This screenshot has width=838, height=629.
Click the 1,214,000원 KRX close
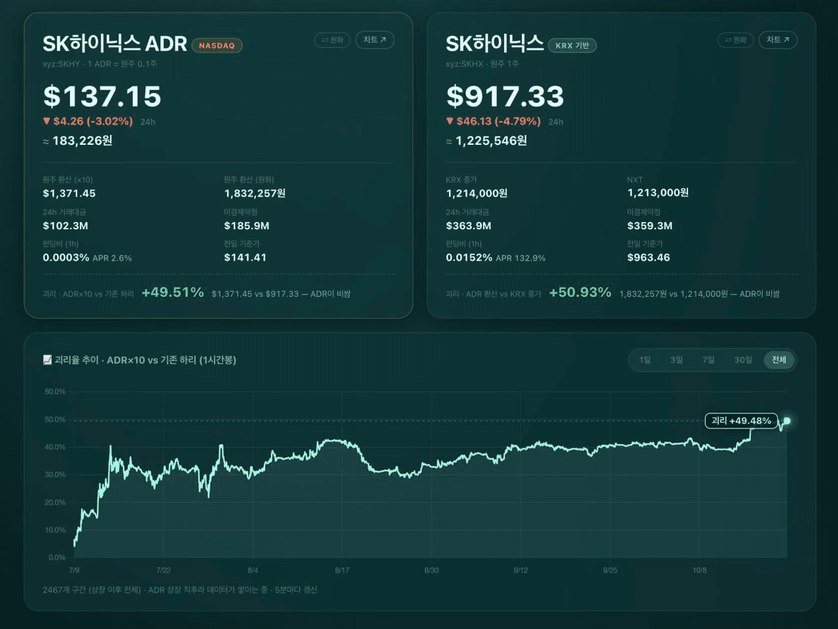tap(477, 193)
